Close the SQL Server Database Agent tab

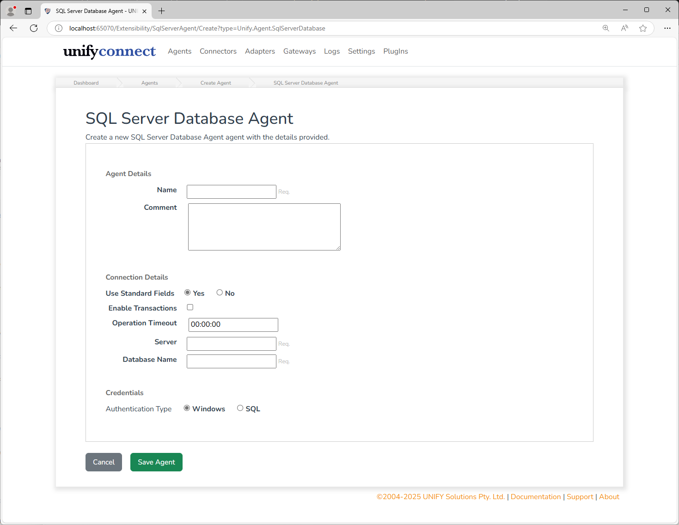[145, 11]
